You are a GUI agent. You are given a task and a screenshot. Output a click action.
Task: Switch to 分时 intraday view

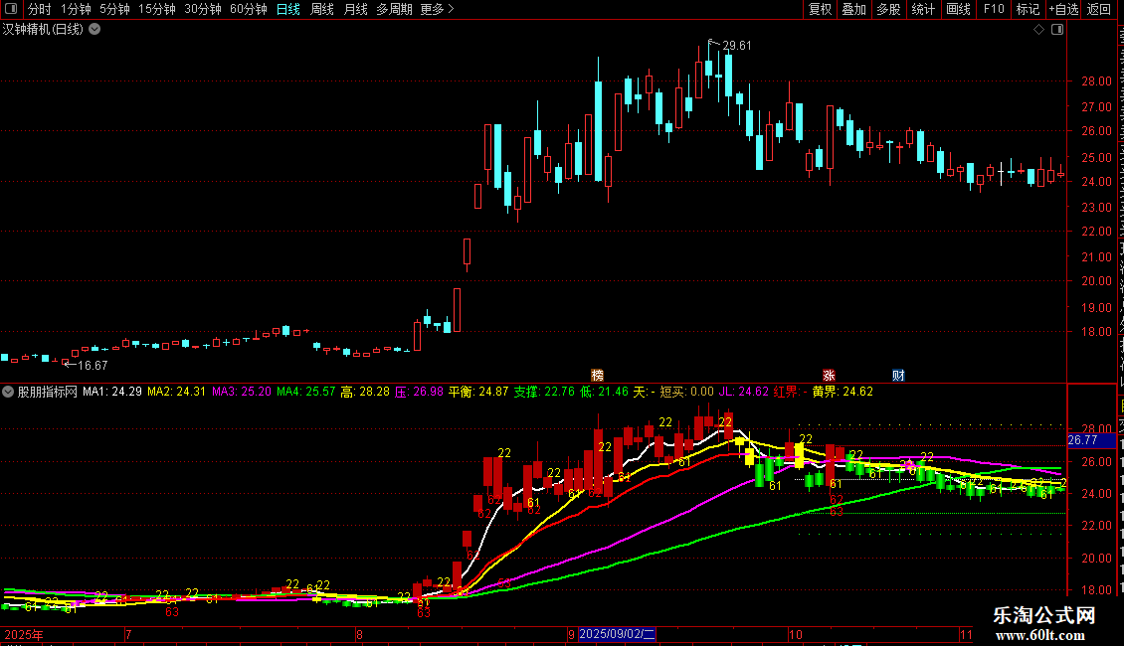40,9
